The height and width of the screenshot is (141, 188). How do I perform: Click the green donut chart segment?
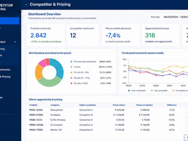point(50,81)
